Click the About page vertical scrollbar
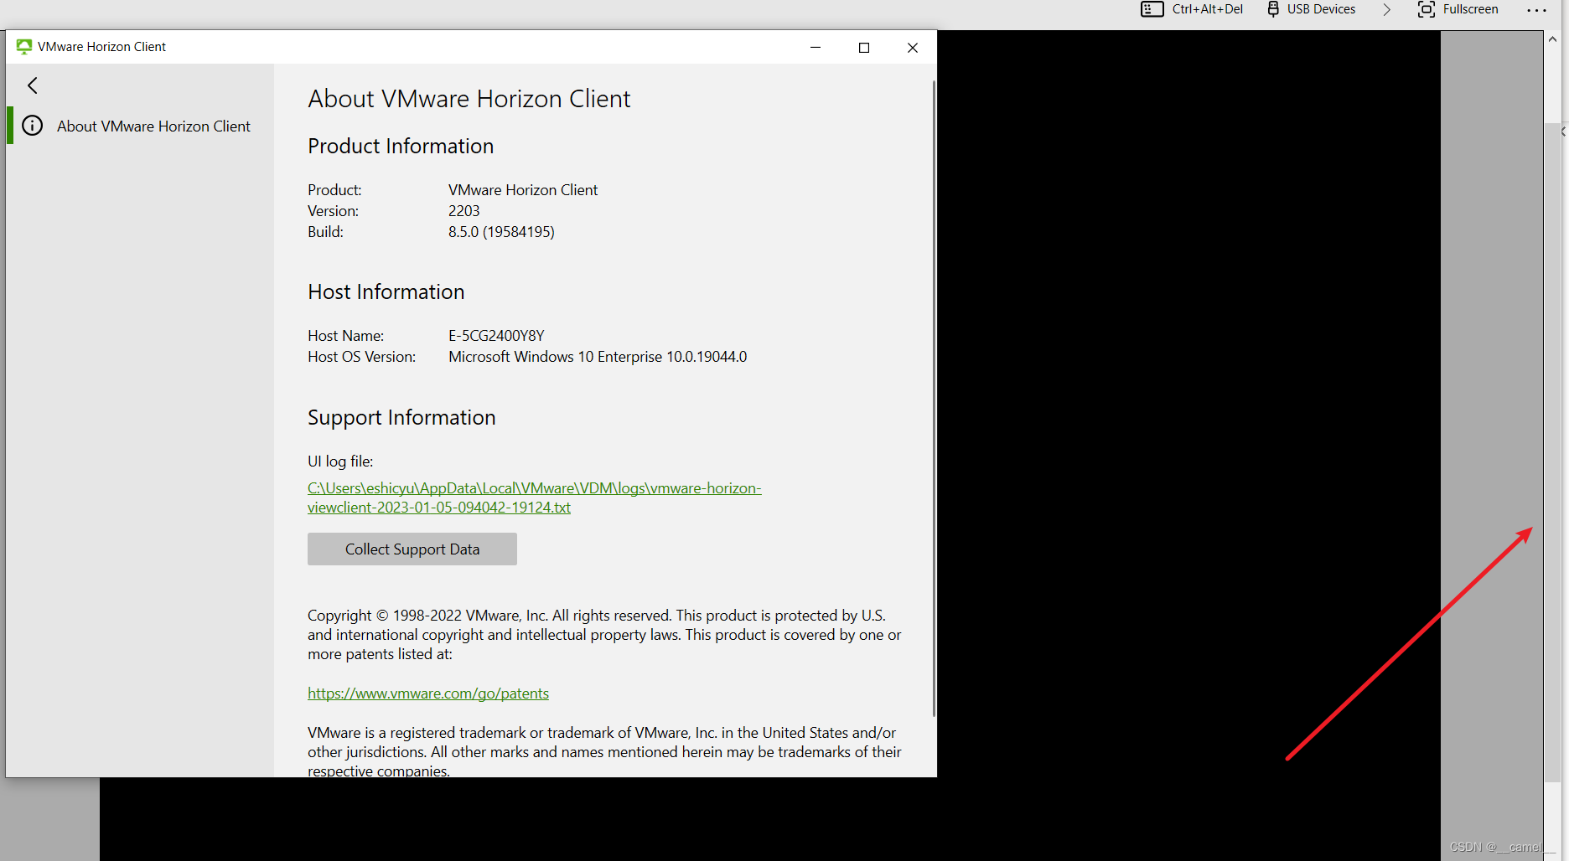 pyautogui.click(x=934, y=398)
